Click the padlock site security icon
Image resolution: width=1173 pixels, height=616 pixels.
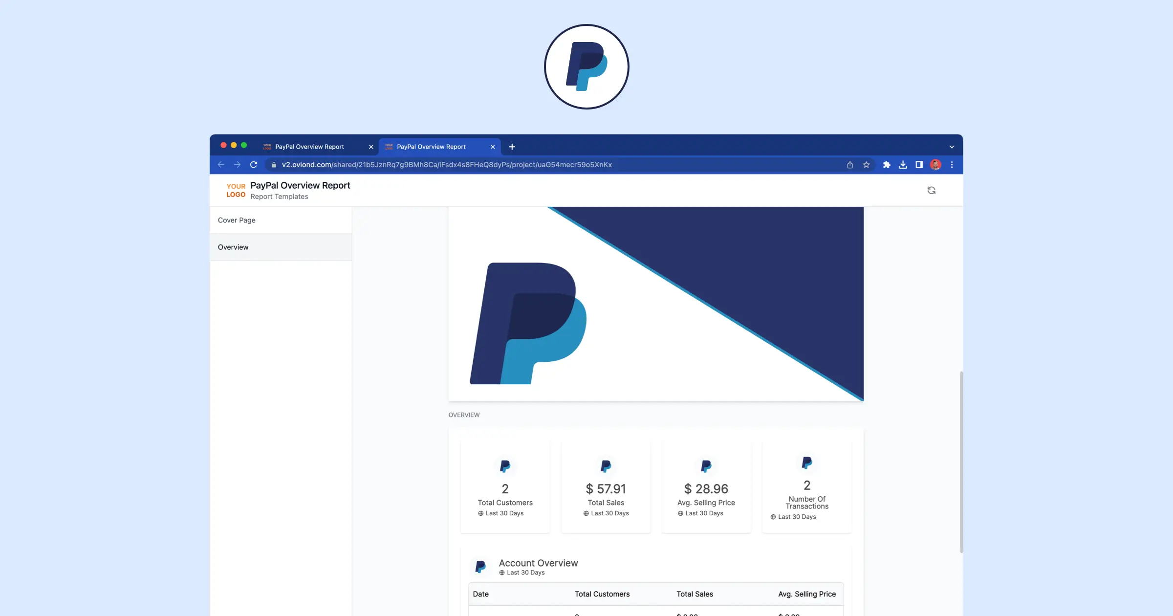click(274, 165)
